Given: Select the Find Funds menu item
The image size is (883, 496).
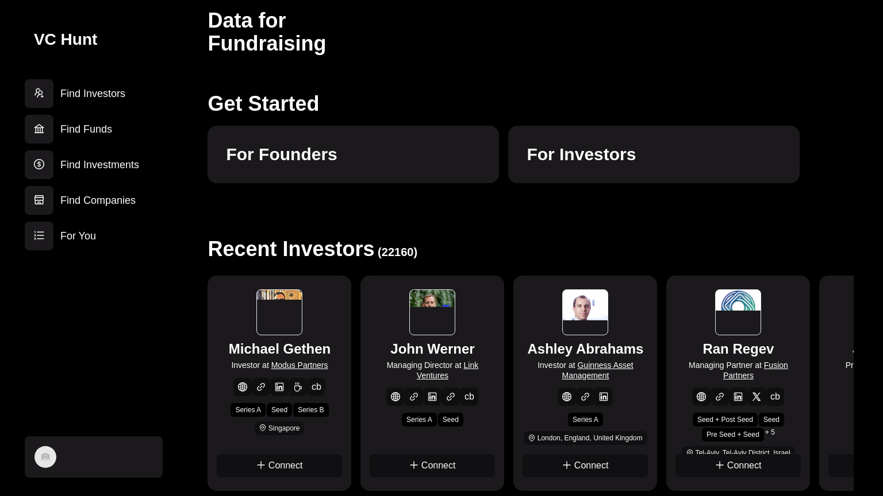Looking at the screenshot, I should [x=86, y=129].
